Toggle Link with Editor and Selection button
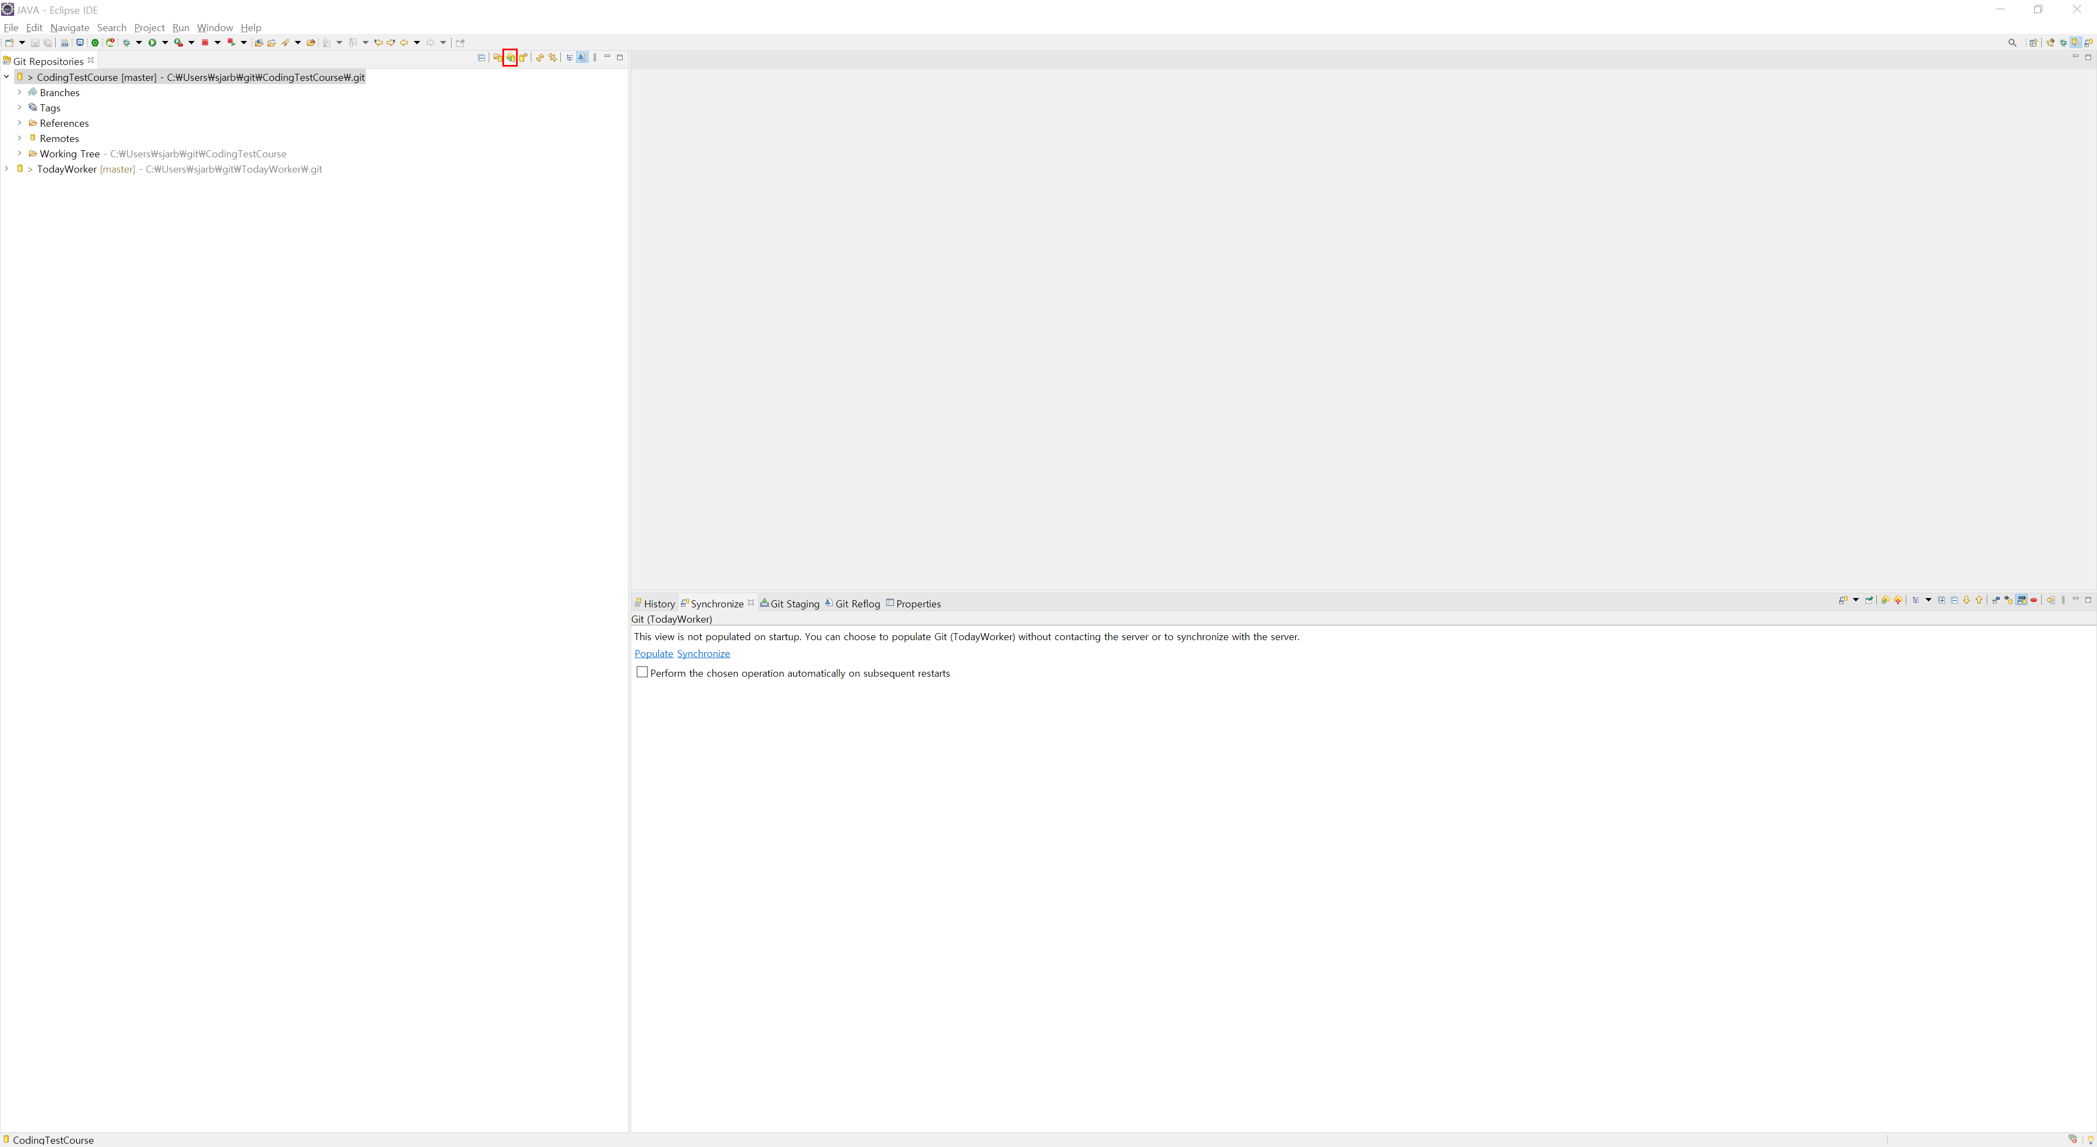This screenshot has height=1147, width=2097. (553, 58)
